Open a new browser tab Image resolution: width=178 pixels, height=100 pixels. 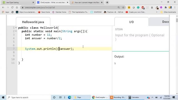pyautogui.click(x=107, y=2)
